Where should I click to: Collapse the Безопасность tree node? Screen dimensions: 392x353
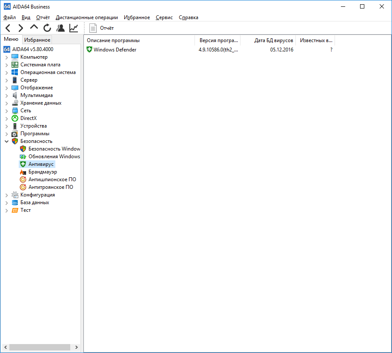point(7,141)
